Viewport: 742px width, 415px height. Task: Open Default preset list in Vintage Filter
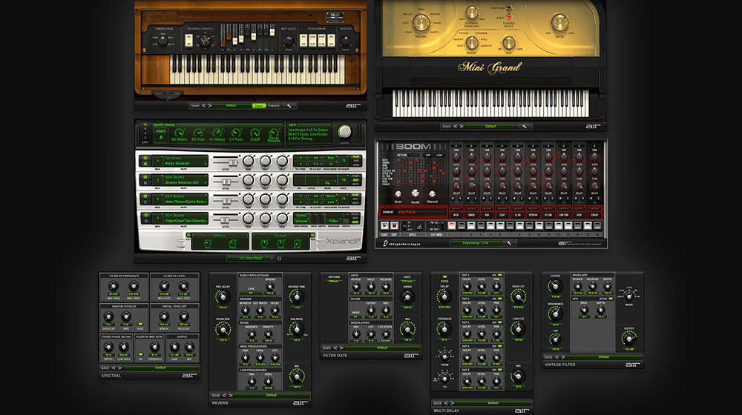coord(604,357)
